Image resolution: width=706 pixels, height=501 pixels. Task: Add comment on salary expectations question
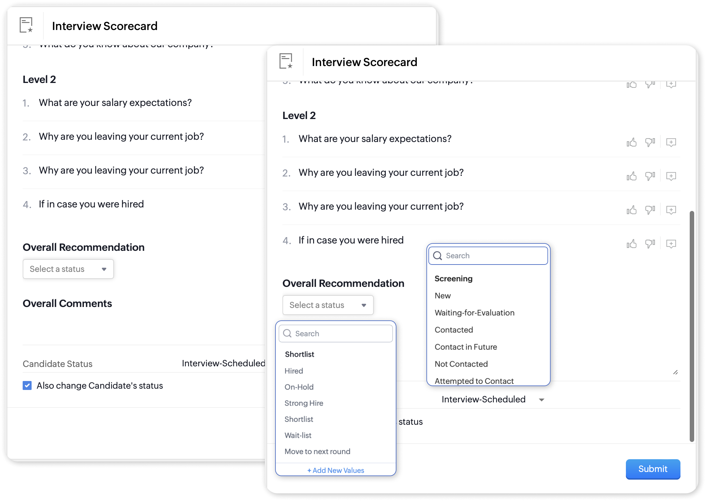click(671, 142)
